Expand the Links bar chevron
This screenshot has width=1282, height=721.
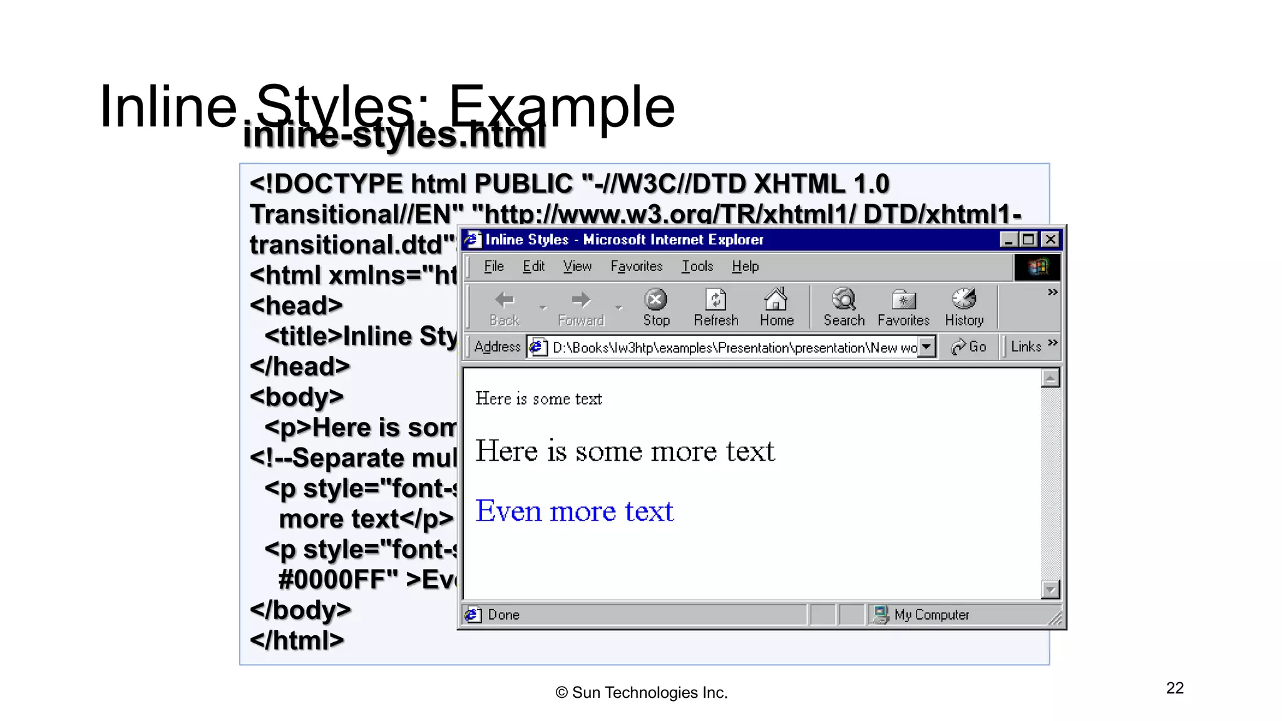coord(1052,343)
